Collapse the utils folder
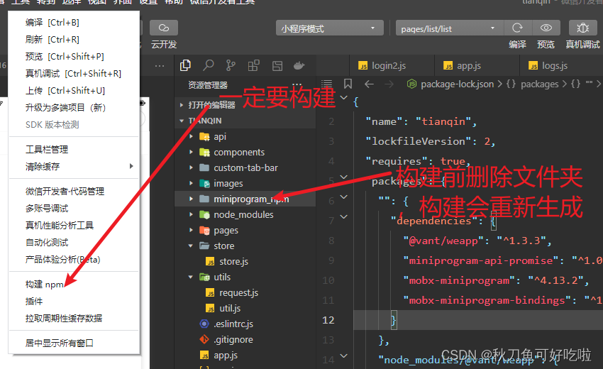 pos(191,277)
